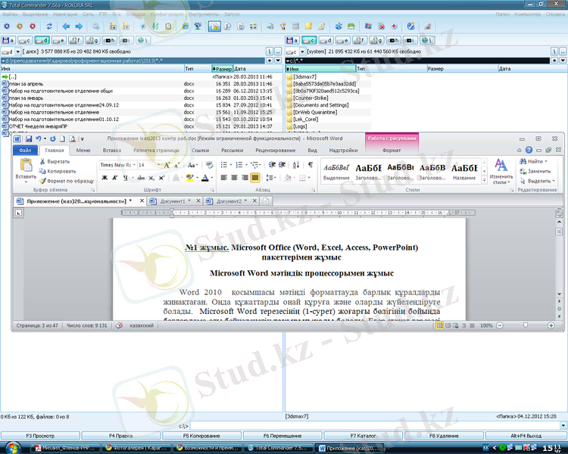Click the Word zoom slider
This screenshot has height=454, width=568.
(x=527, y=325)
